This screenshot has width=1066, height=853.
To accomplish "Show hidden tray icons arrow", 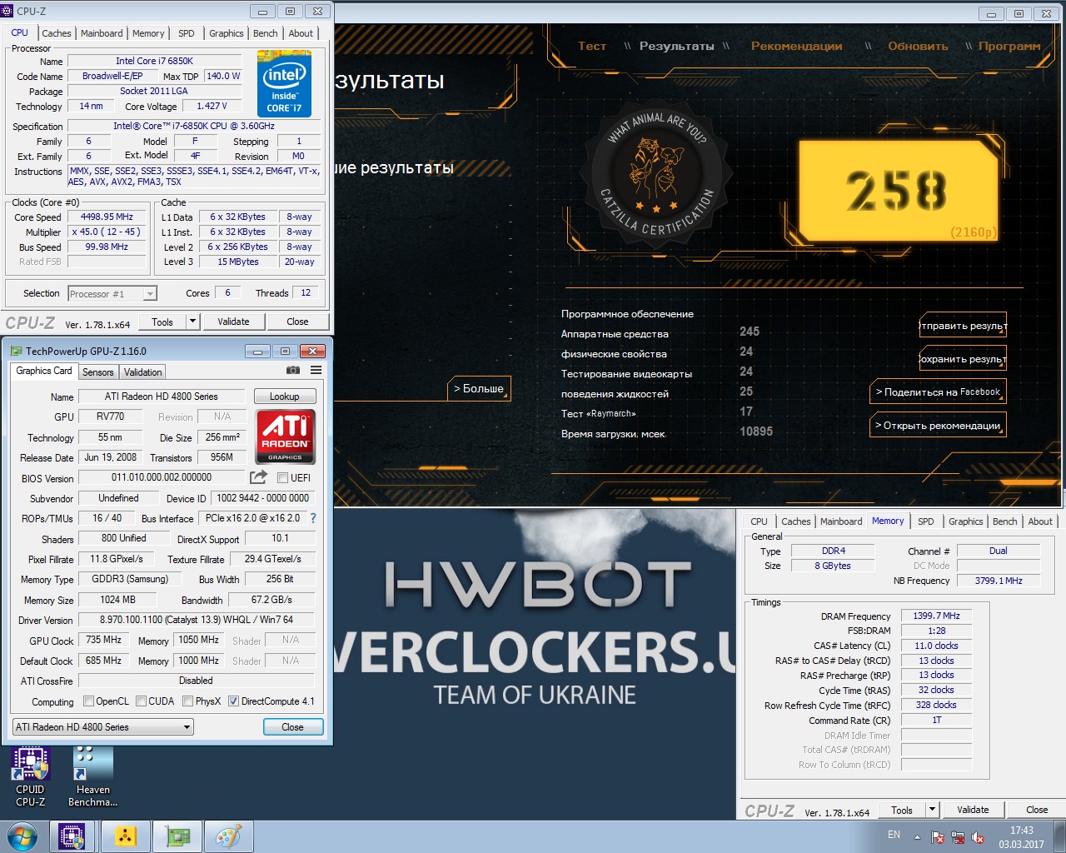I will pos(917,837).
